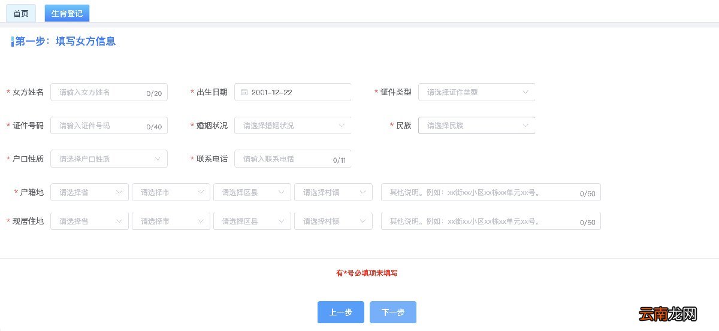Click the 第一步：填写女方信息 heading
The width and height of the screenshot is (719, 331).
click(x=65, y=41)
